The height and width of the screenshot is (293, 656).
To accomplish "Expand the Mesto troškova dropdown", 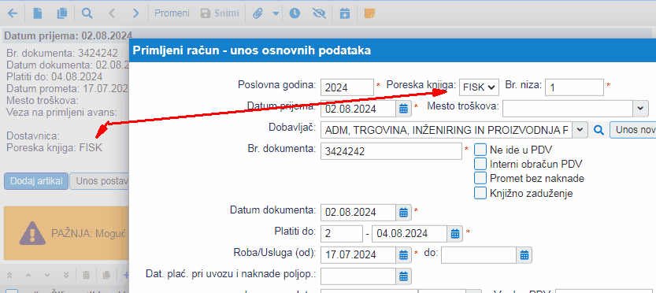I will [640, 109].
